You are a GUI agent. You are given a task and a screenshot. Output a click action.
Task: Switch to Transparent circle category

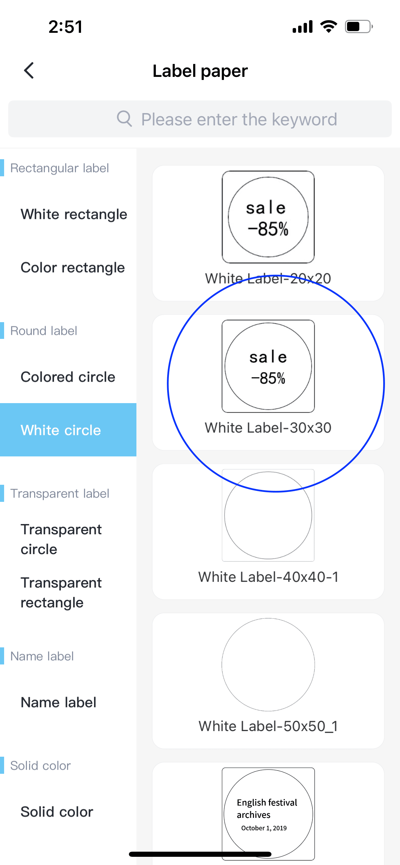pyautogui.click(x=61, y=539)
